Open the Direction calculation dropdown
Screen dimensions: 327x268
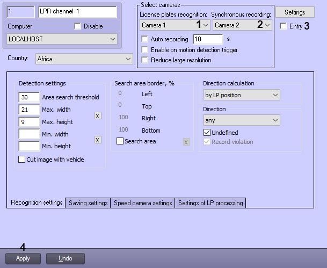pyautogui.click(x=242, y=95)
